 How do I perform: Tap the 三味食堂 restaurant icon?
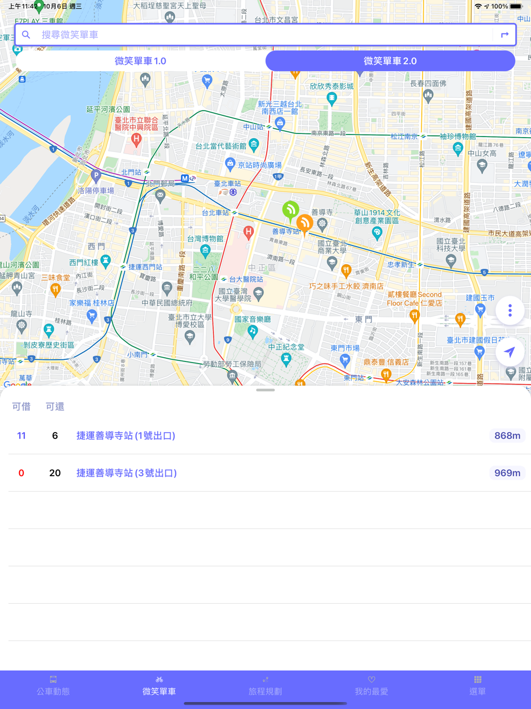[55, 289]
